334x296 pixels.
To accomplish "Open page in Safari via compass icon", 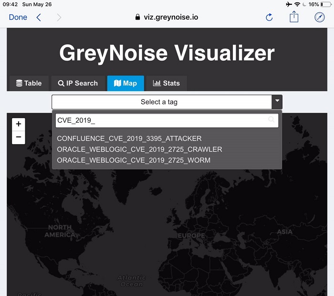I will pos(320,17).
